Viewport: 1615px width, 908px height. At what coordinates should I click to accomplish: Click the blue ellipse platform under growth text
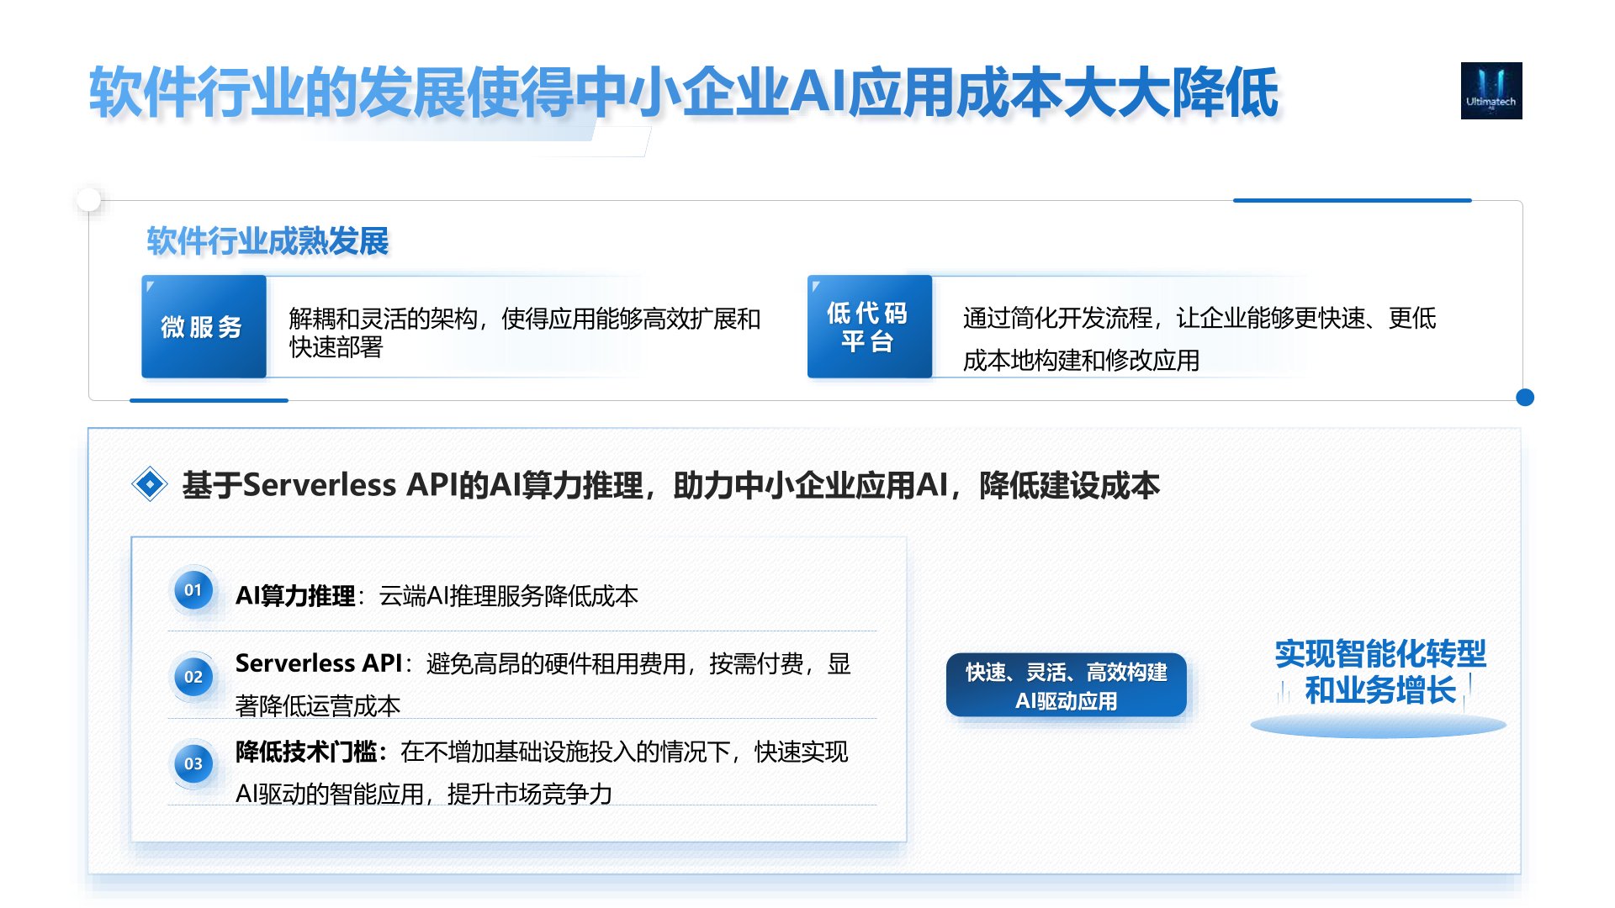[1378, 726]
